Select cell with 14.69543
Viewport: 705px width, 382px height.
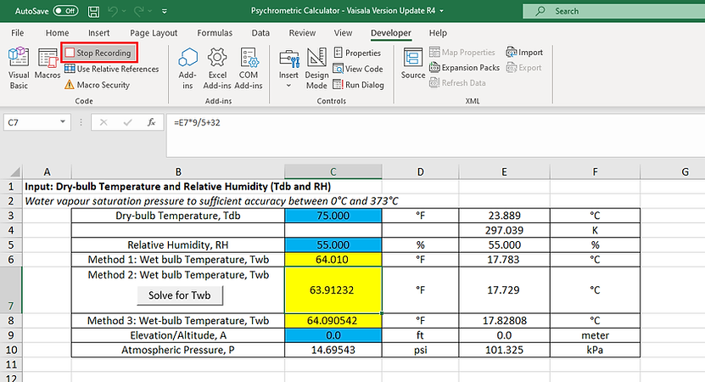point(333,350)
